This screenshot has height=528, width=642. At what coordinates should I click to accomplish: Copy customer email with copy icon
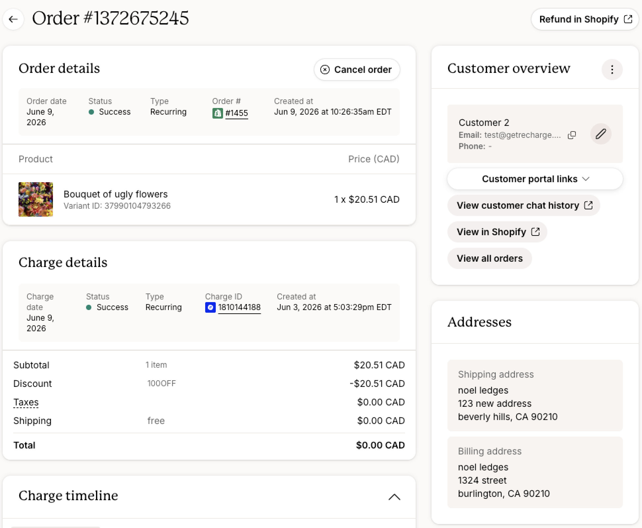[x=572, y=135]
